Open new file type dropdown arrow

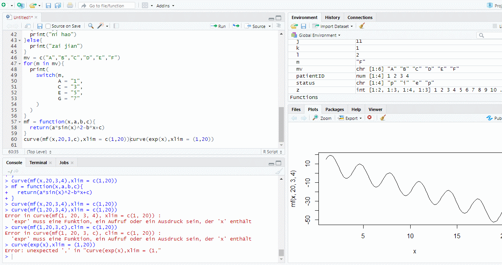click(12, 6)
